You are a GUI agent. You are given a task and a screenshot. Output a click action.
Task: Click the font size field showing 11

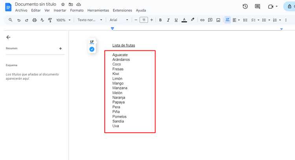point(144,20)
